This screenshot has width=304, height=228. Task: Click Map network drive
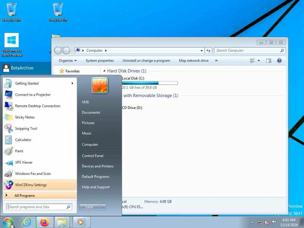[194, 61]
